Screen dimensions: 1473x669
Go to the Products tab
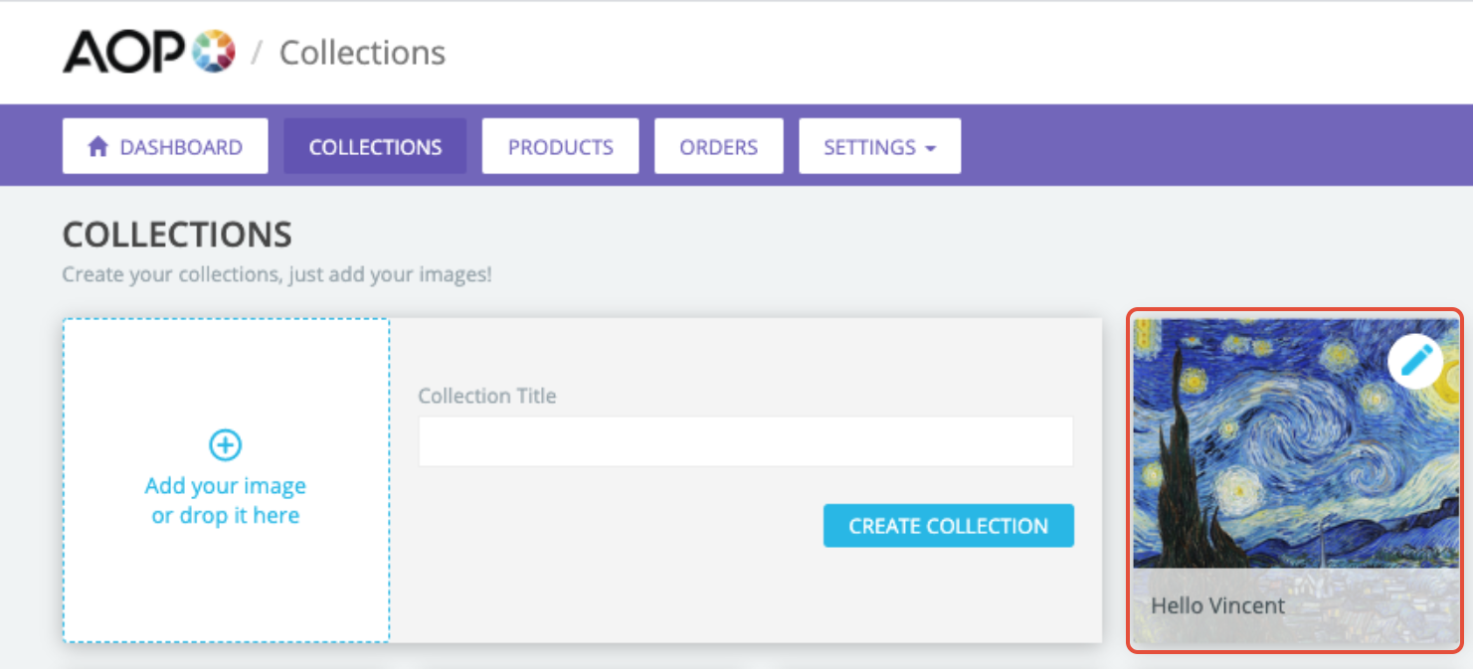pos(561,147)
